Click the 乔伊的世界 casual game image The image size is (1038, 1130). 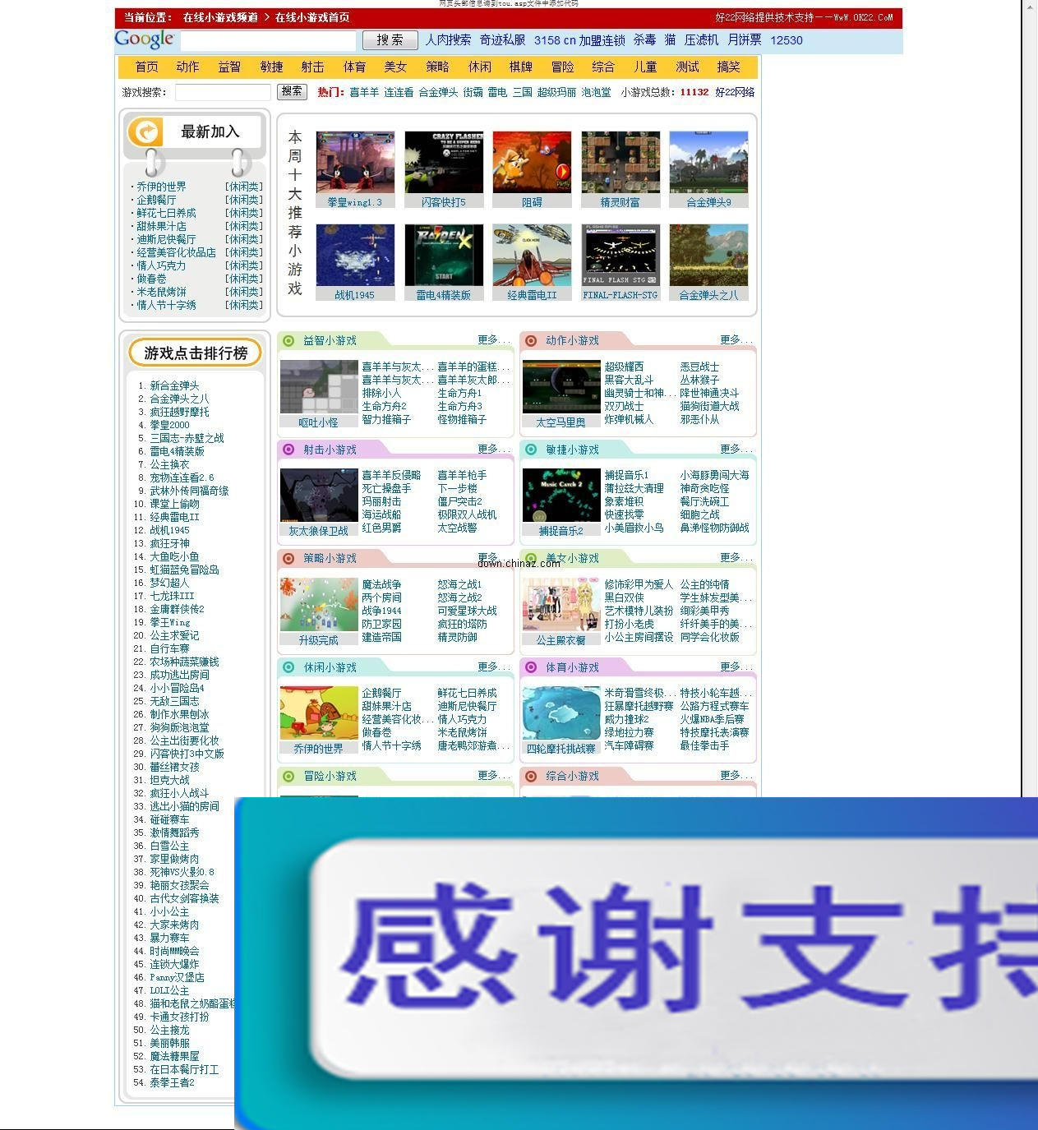point(319,713)
